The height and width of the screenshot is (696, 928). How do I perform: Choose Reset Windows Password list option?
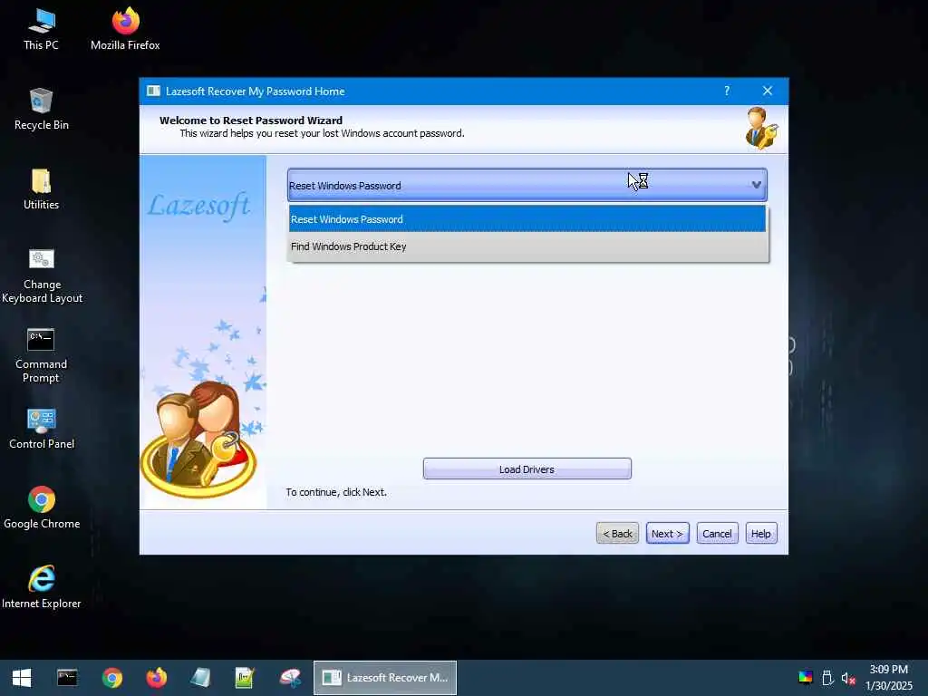pos(527,219)
